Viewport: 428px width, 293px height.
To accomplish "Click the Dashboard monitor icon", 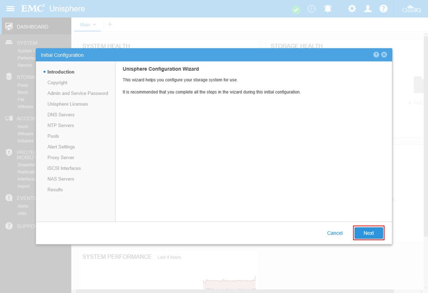I will (x=9, y=26).
